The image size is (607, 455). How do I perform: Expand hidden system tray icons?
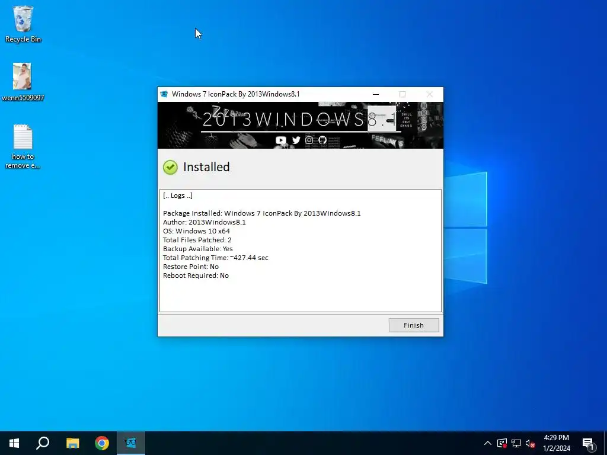point(488,443)
